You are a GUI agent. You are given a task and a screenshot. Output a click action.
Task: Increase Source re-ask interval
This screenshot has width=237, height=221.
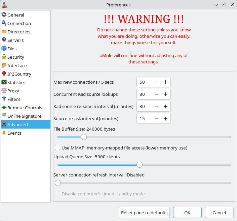click(x=165, y=118)
